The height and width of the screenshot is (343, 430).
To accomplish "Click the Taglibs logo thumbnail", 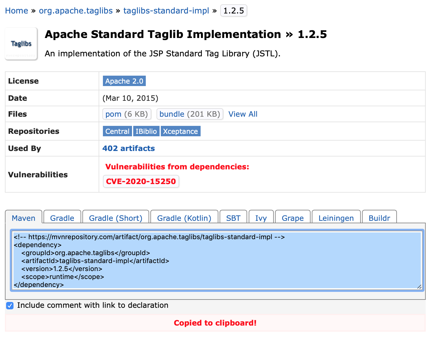I will (21, 44).
